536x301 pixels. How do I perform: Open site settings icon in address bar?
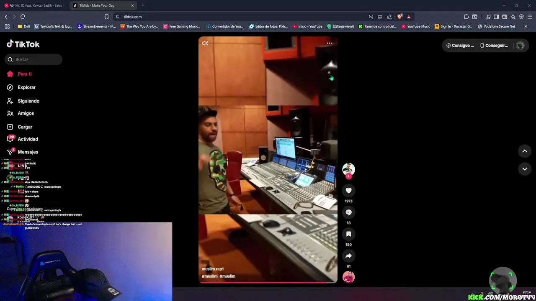click(118, 17)
